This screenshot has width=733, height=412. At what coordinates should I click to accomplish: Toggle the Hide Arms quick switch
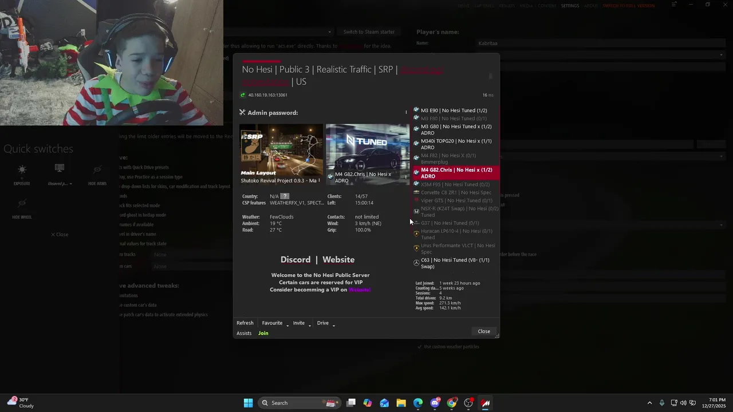click(x=97, y=169)
